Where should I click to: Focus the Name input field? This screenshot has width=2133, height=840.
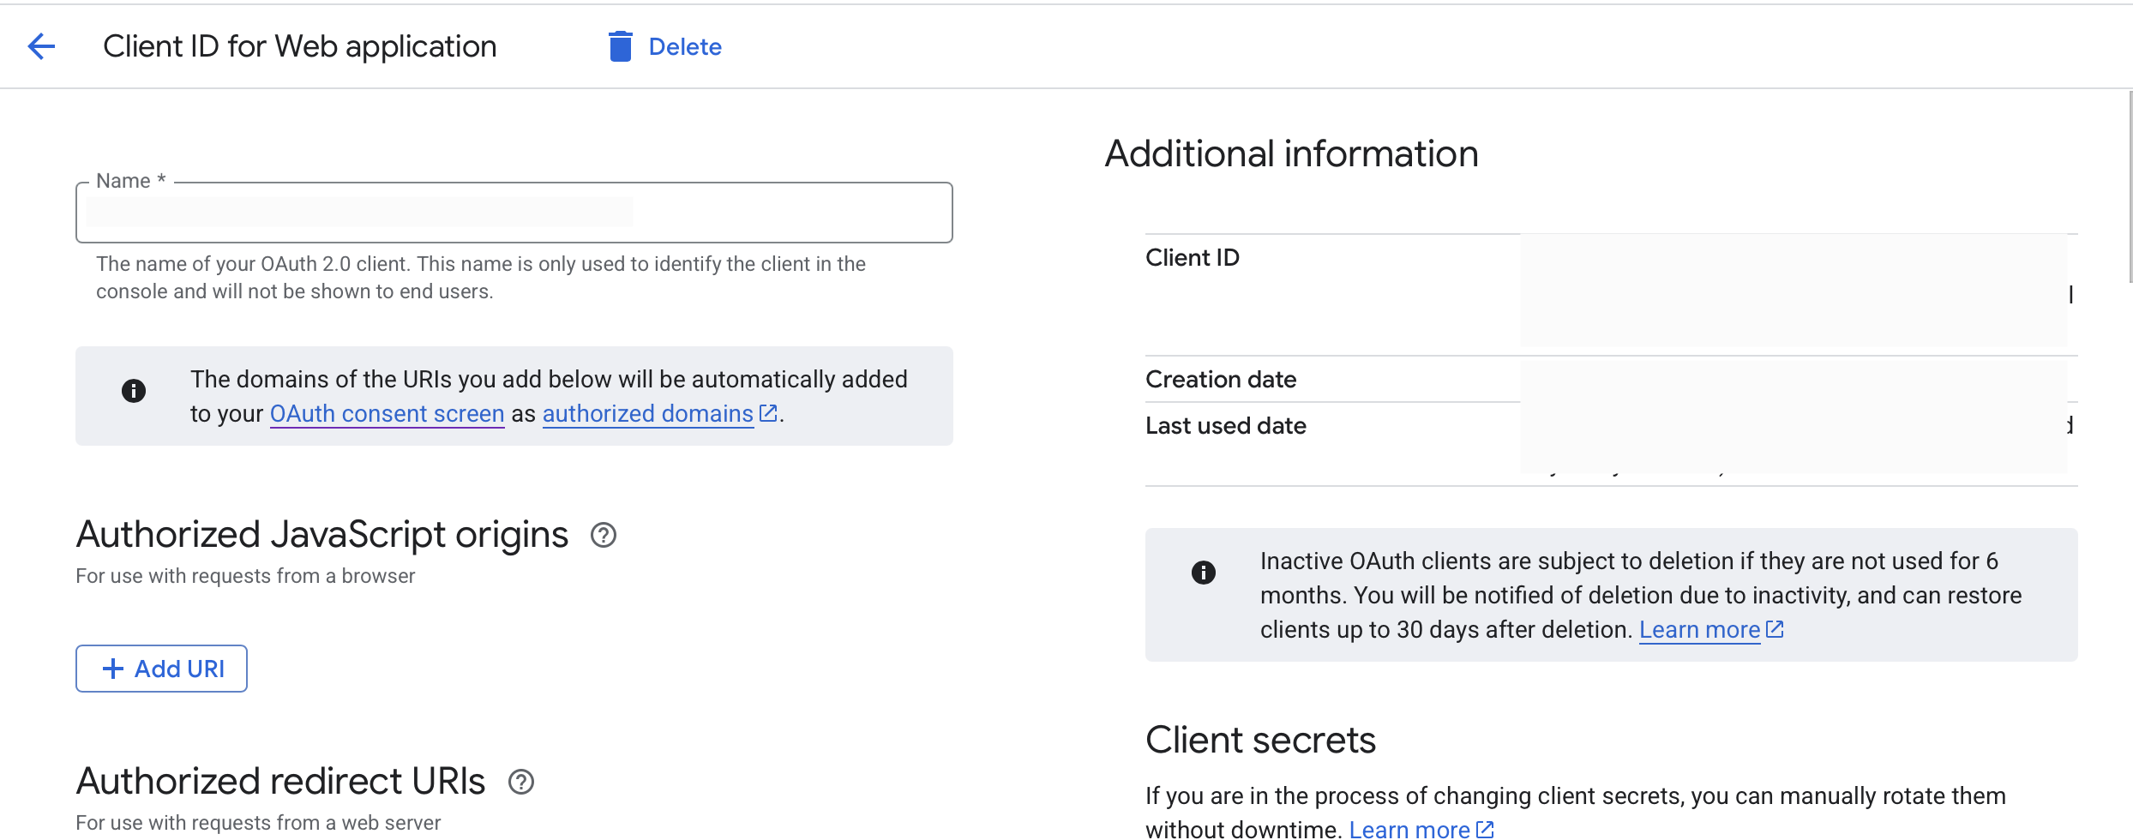coord(514,213)
